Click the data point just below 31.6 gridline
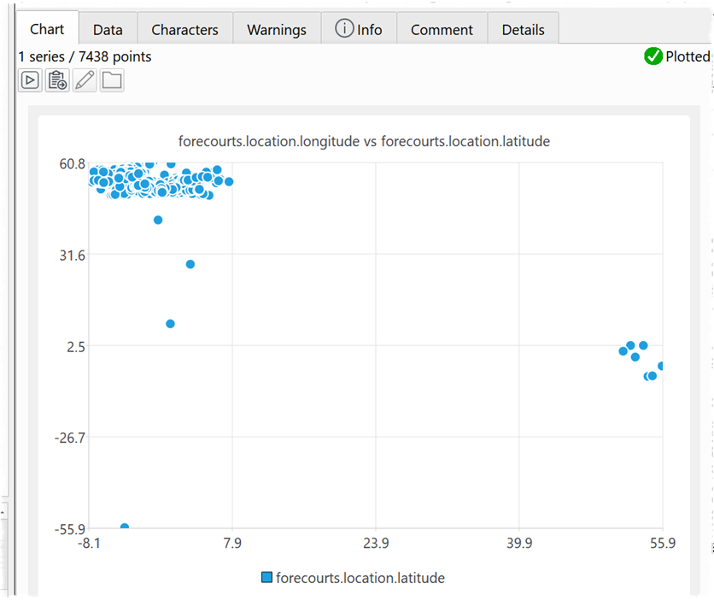 tap(190, 264)
